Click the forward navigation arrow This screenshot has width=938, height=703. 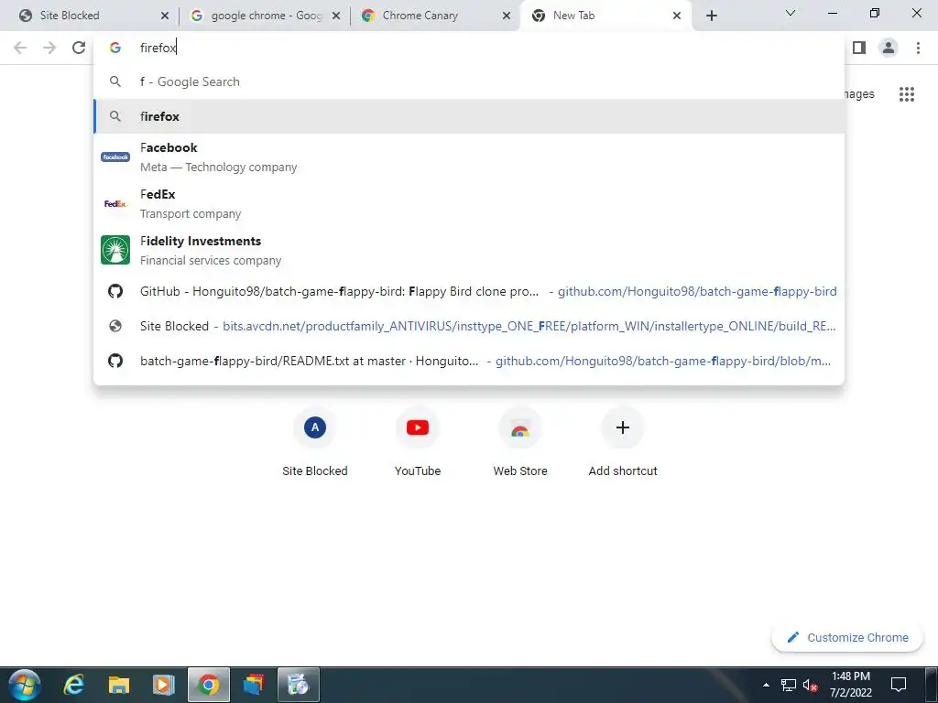(49, 48)
